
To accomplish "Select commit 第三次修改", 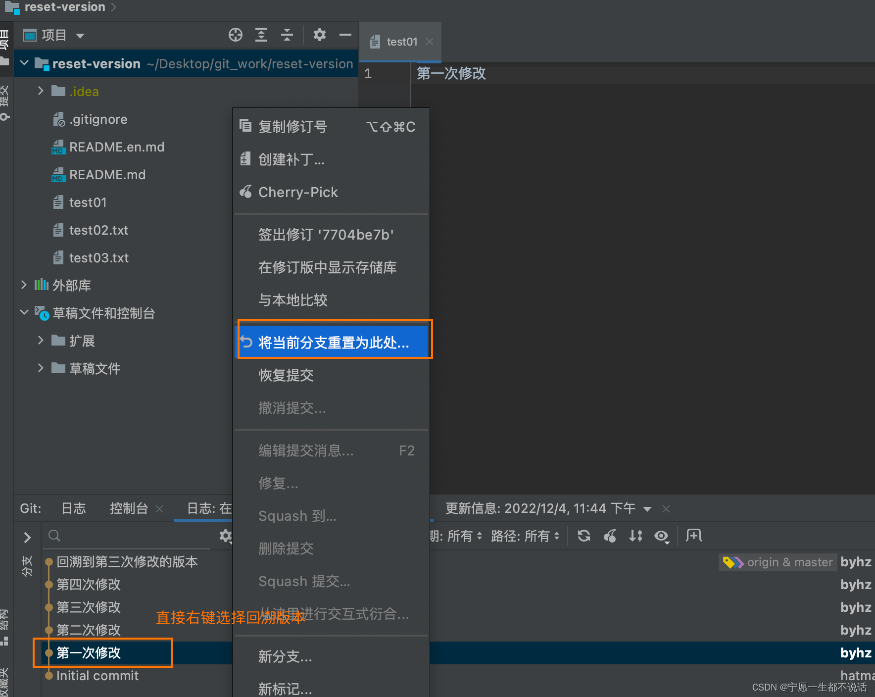I will click(89, 607).
